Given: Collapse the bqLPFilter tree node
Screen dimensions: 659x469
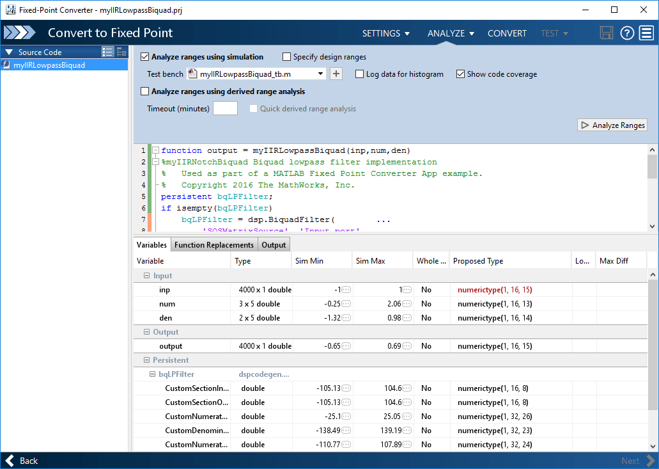Looking at the screenshot, I should tap(152, 374).
